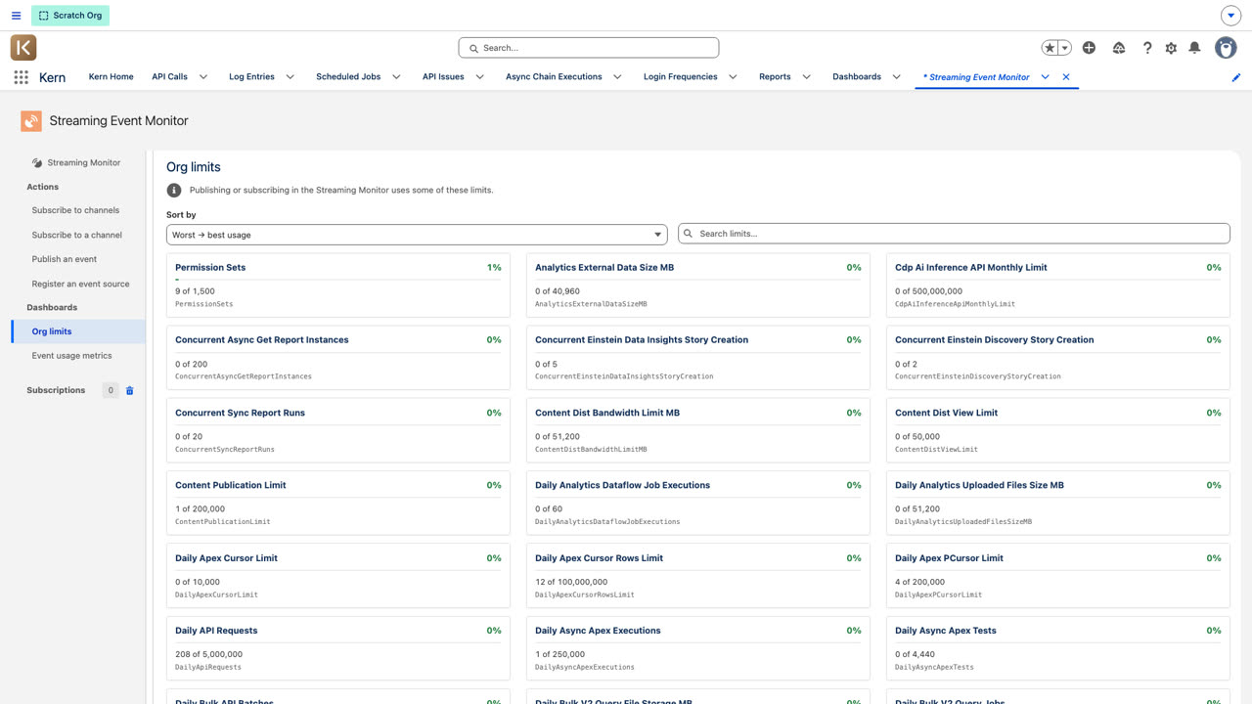Open the top-right circled dropdown arrow
This screenshot has width=1252, height=704.
tap(1231, 16)
